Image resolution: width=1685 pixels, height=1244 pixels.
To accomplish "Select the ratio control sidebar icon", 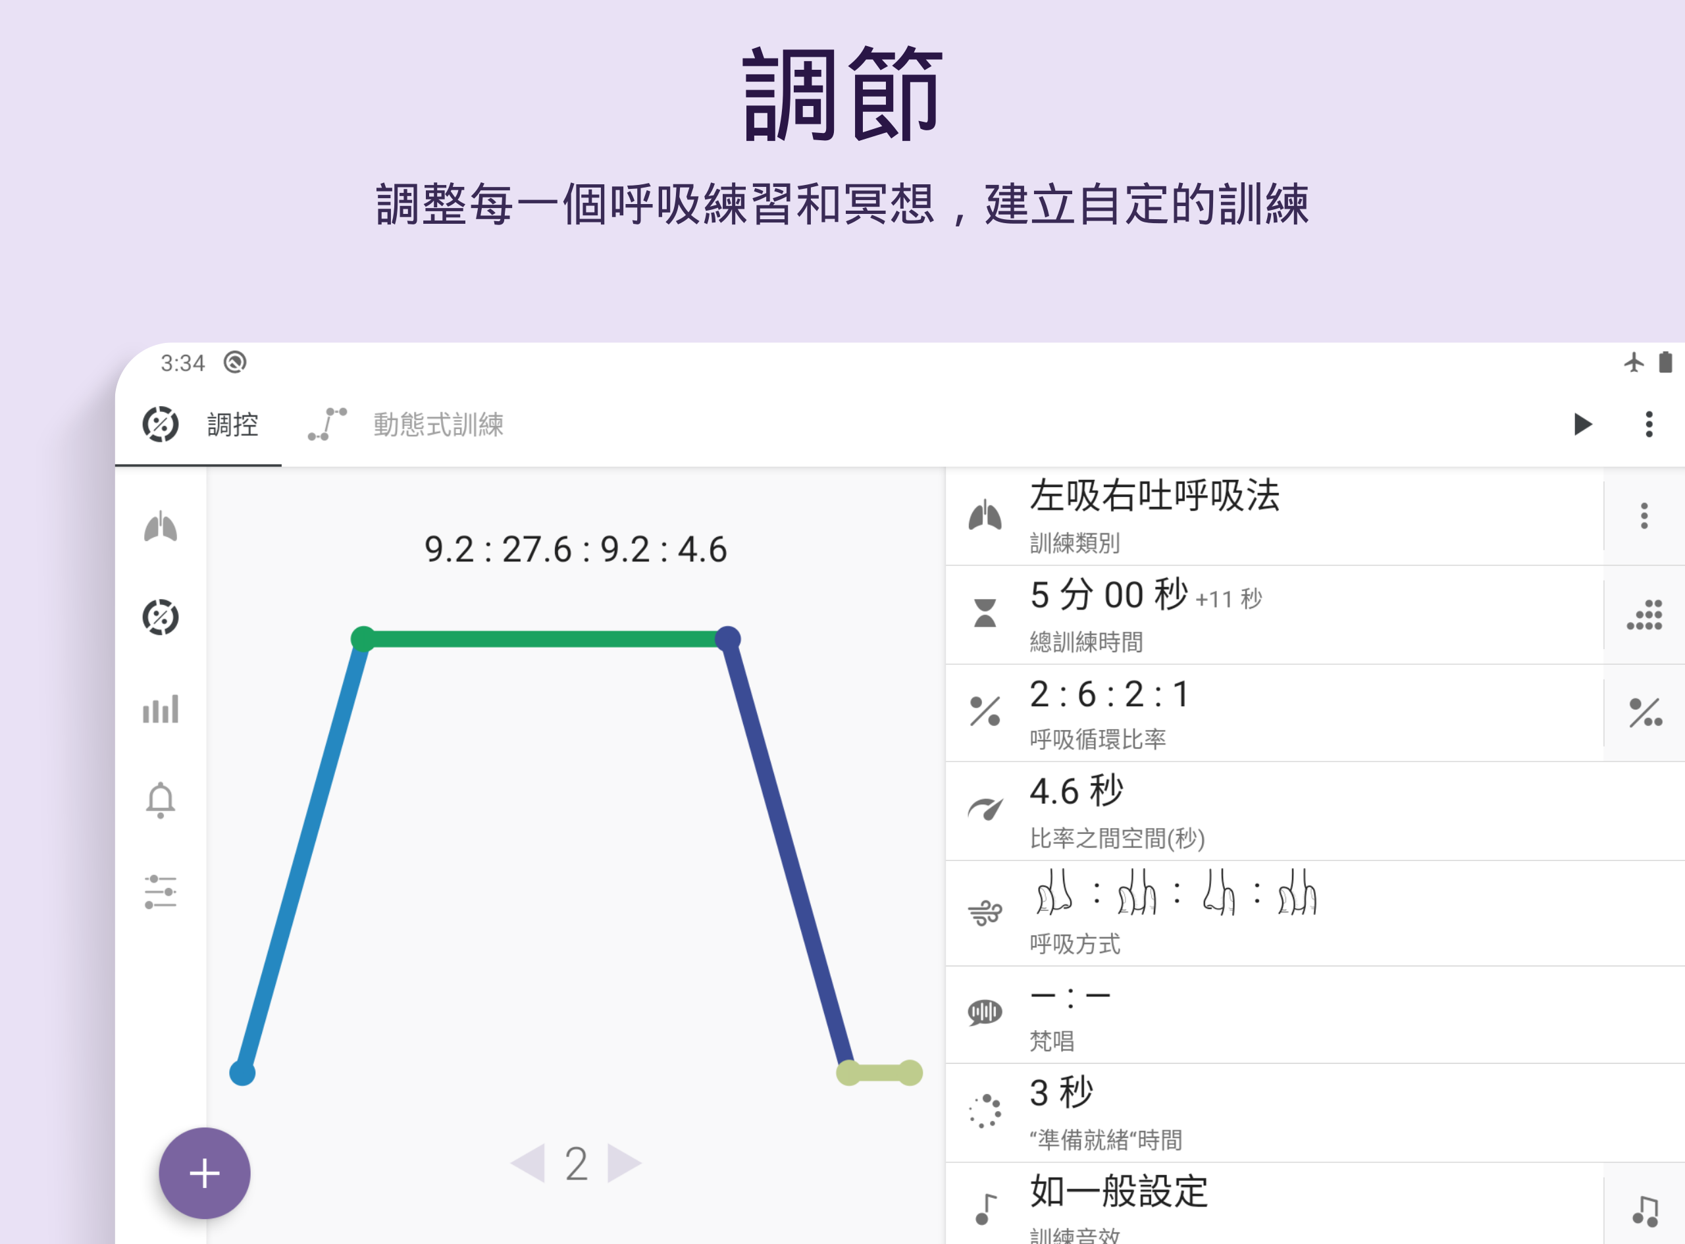I will (161, 617).
